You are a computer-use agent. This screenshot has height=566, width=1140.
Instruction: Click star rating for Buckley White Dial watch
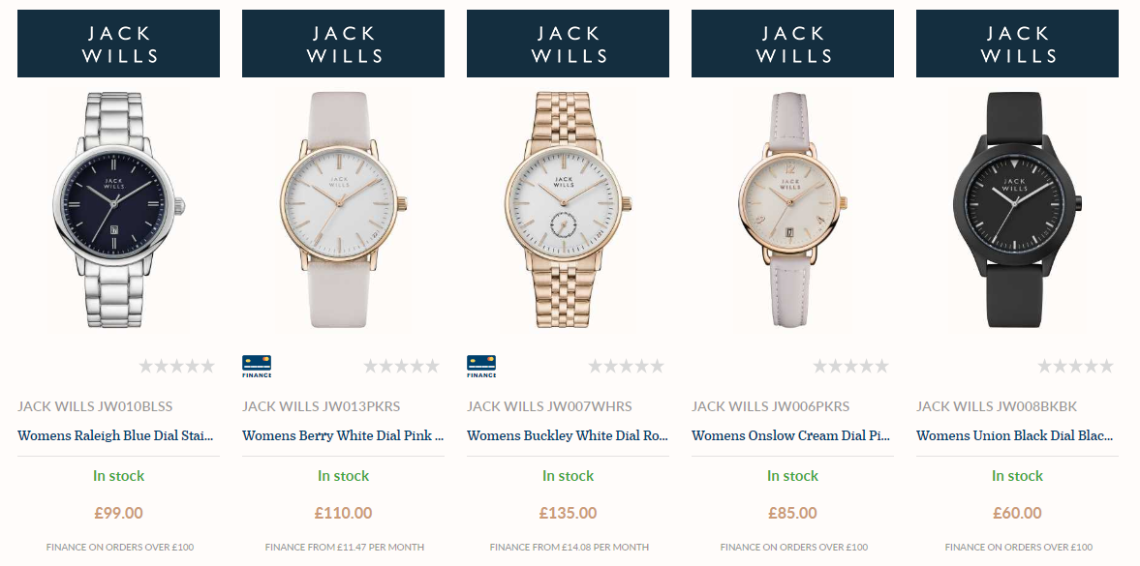point(626,366)
